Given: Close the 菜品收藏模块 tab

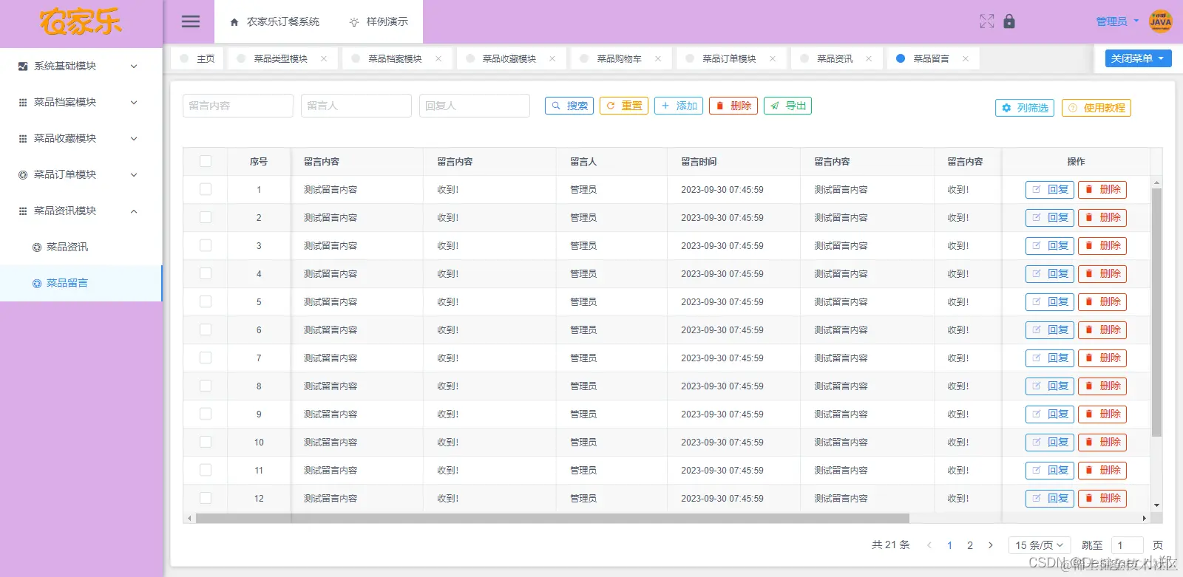Looking at the screenshot, I should click(552, 59).
